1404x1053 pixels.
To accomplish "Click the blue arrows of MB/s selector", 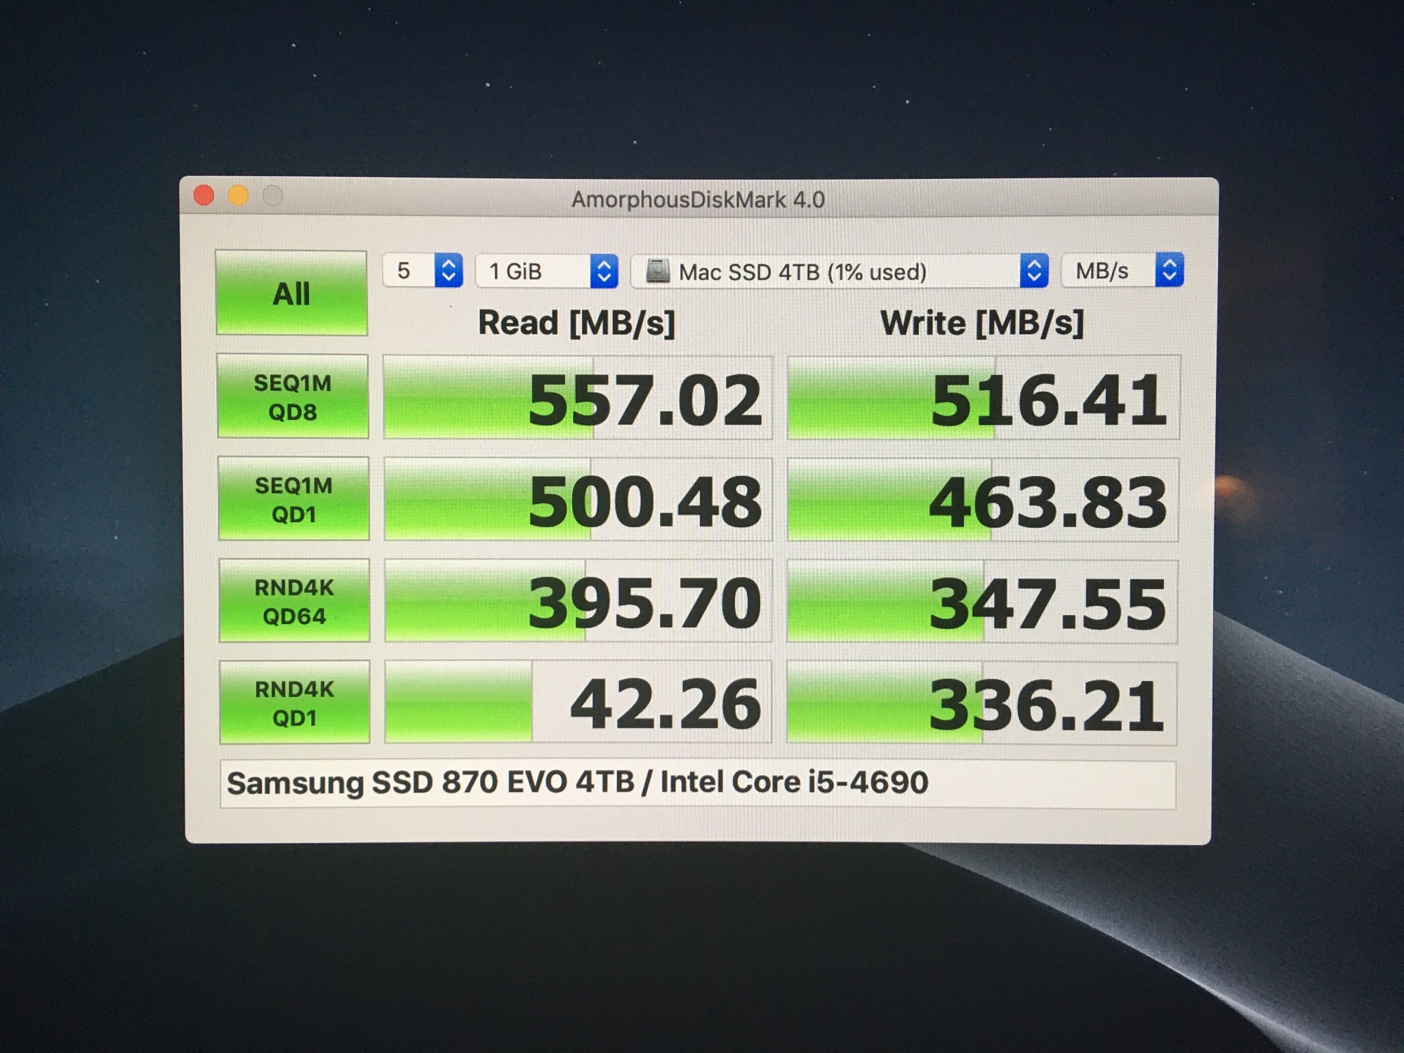I will (x=1170, y=270).
